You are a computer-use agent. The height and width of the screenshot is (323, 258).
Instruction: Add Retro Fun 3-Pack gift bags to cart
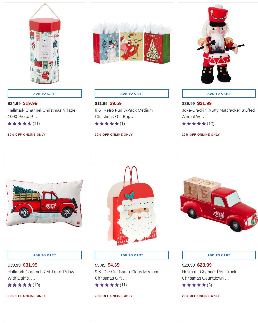(x=132, y=94)
